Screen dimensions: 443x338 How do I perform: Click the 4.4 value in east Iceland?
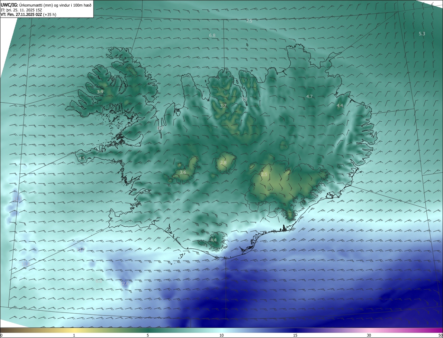pos(340,106)
